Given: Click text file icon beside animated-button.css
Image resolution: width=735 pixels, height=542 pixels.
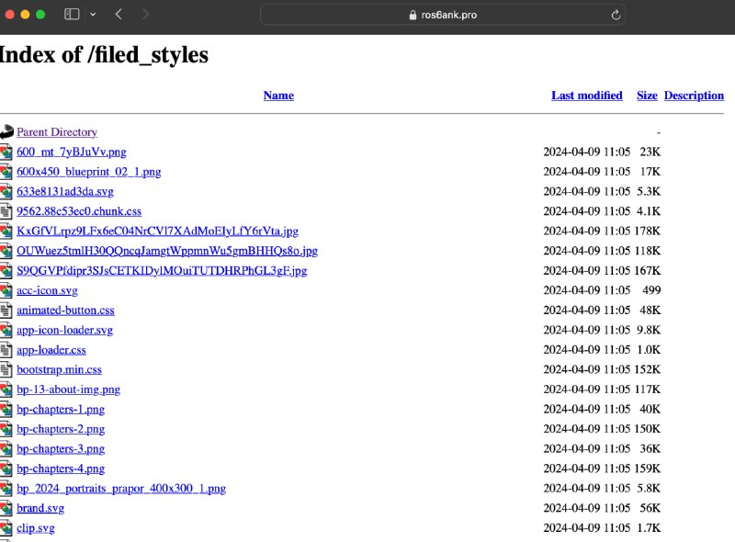Looking at the screenshot, I should [6, 311].
